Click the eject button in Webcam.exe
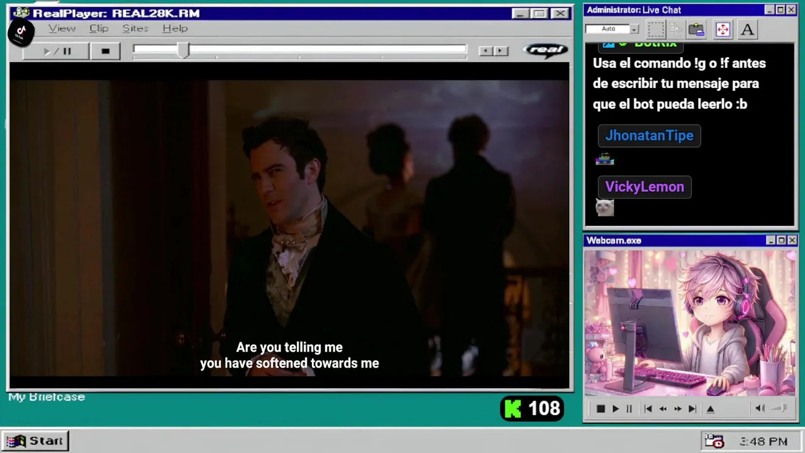The width and height of the screenshot is (805, 453). point(711,409)
